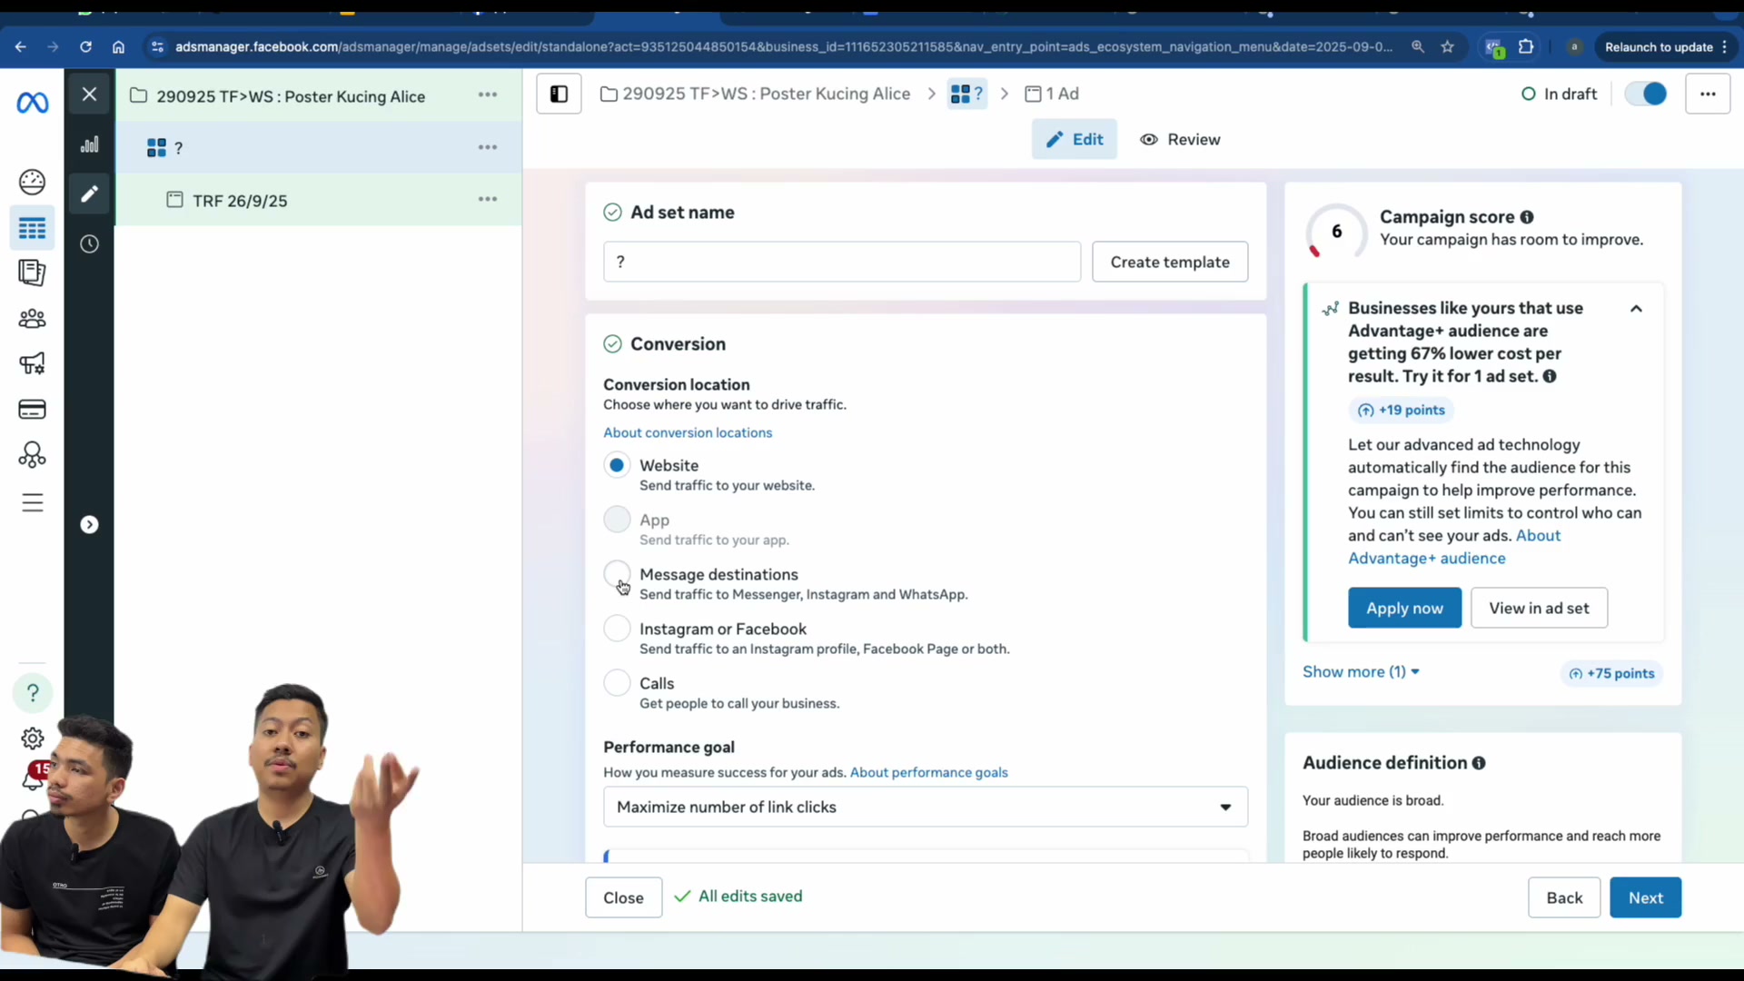The height and width of the screenshot is (981, 1744).
Task: Open the advertising settings megaphone icon
Action: click(x=32, y=364)
